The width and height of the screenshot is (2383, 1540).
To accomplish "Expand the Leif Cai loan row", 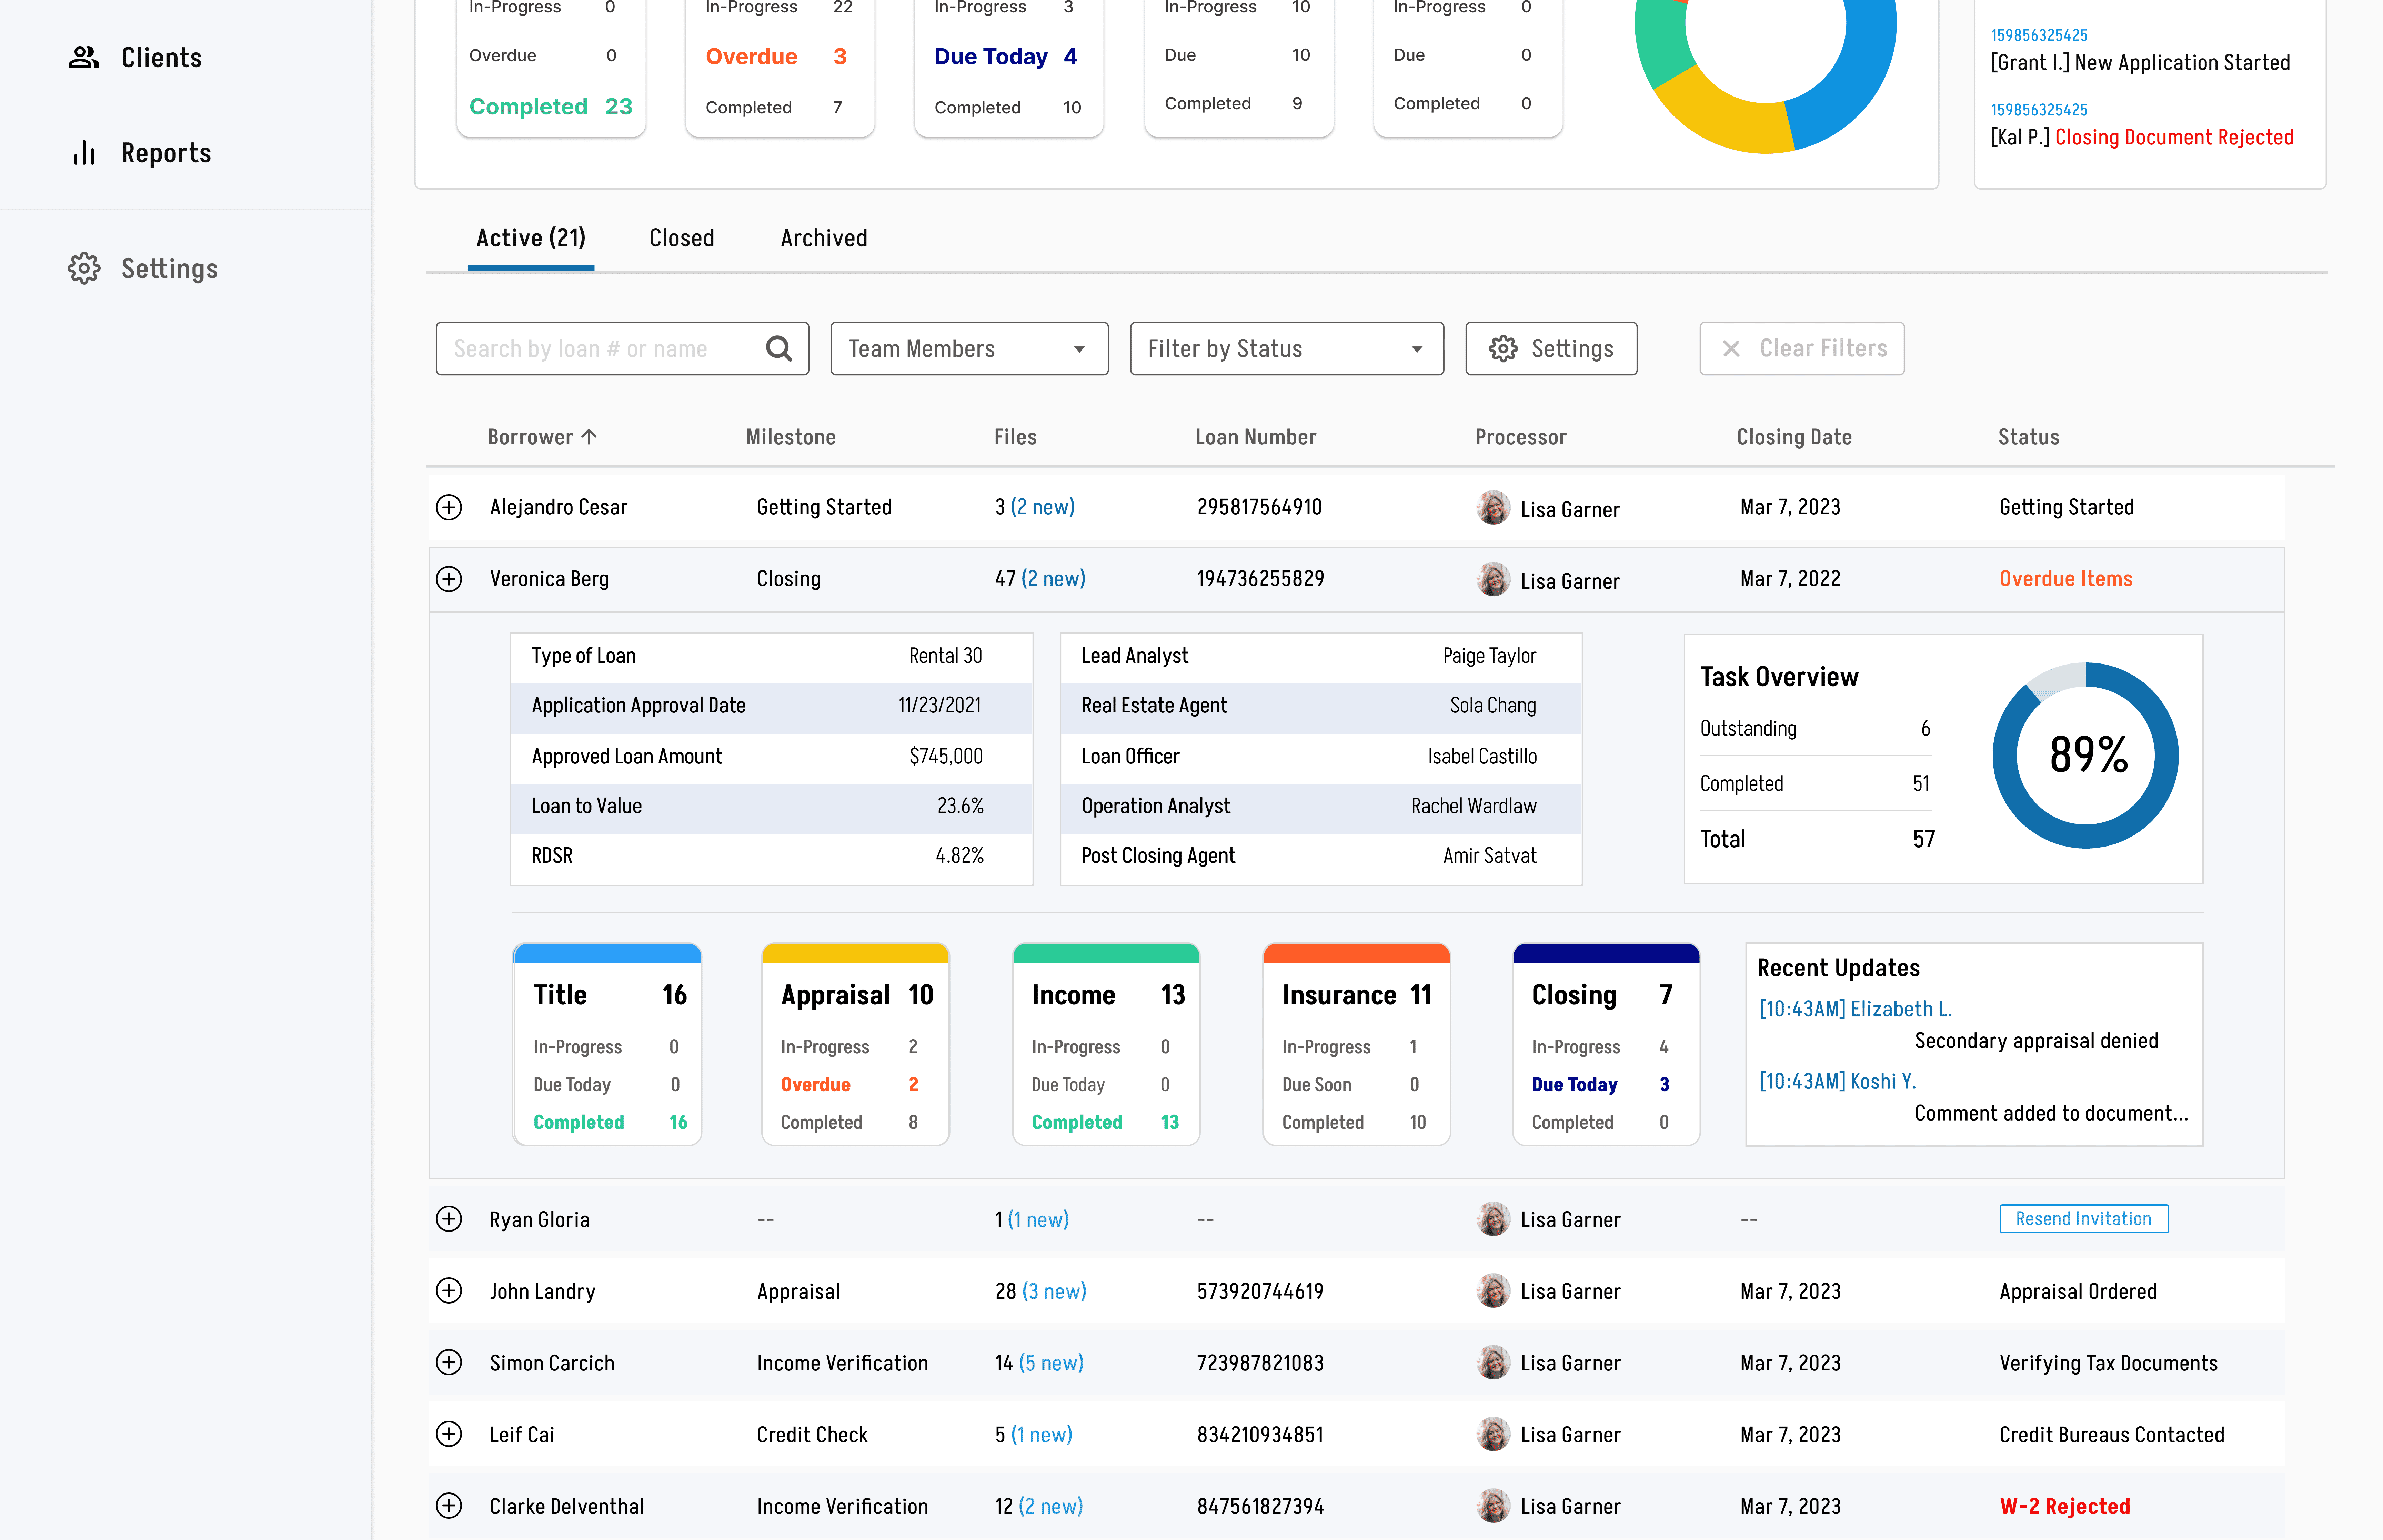I will tap(449, 1434).
